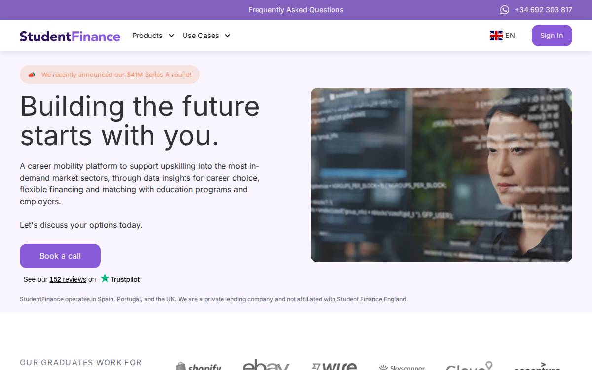Screen dimensions: 592x370
Task: Click the UK flag language icon
Action: coord(496,36)
